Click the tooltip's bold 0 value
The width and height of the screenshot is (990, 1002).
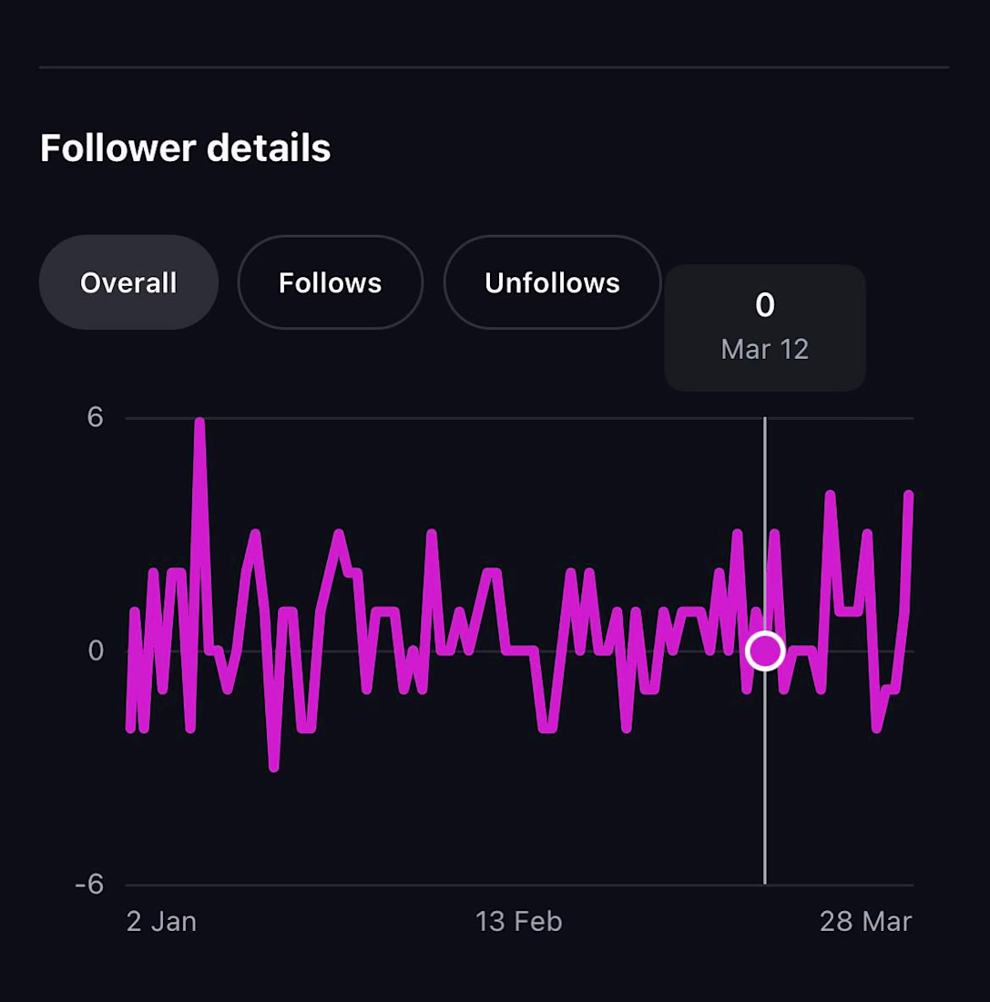point(765,305)
